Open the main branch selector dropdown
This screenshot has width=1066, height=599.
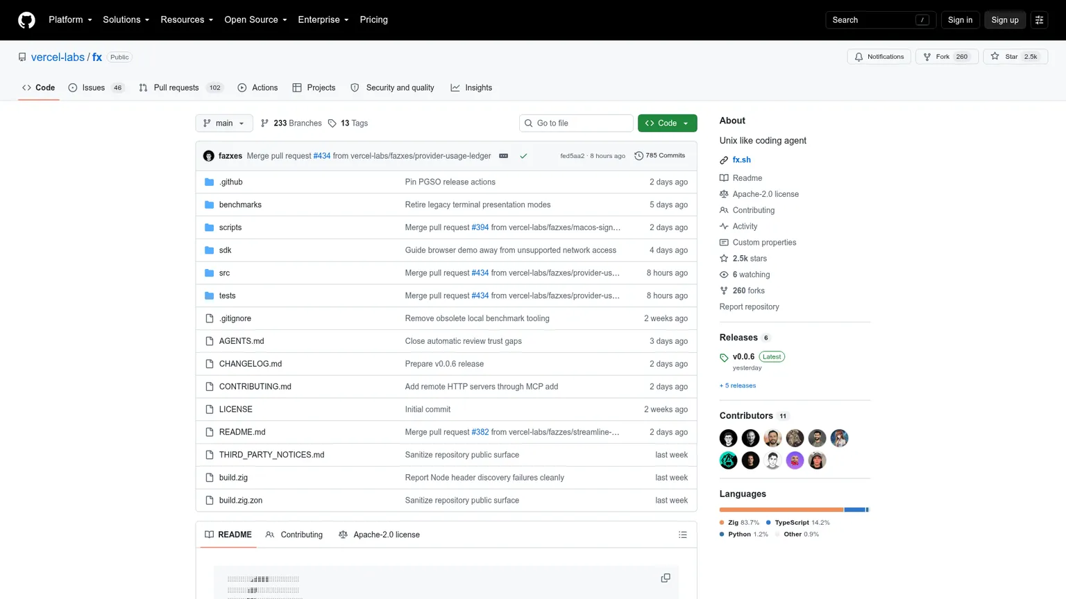pos(224,123)
